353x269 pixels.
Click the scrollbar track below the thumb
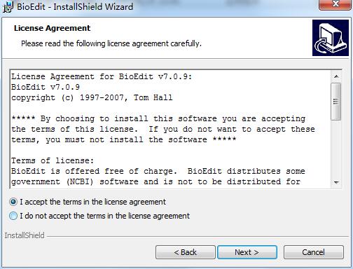pos(336,149)
